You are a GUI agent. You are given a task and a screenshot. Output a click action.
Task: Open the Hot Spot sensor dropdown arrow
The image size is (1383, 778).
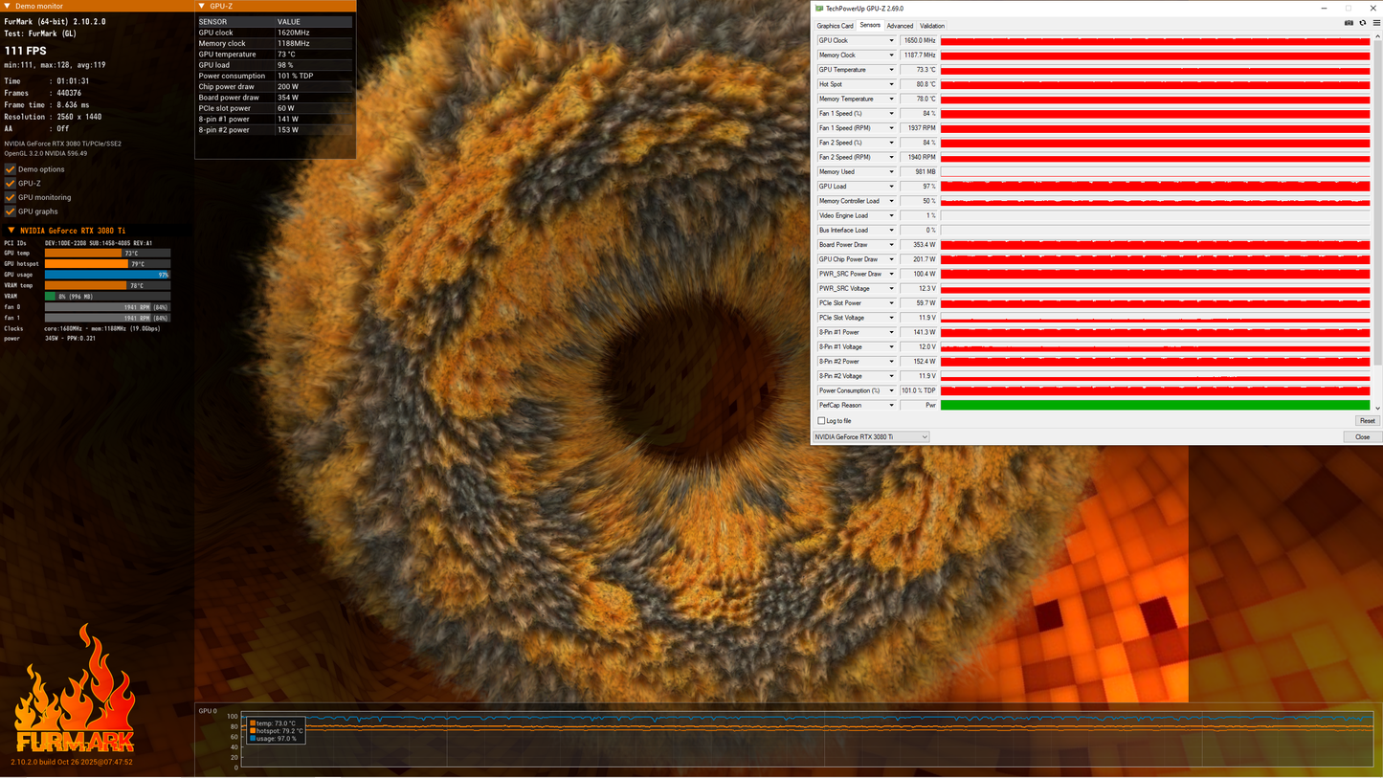coord(891,84)
